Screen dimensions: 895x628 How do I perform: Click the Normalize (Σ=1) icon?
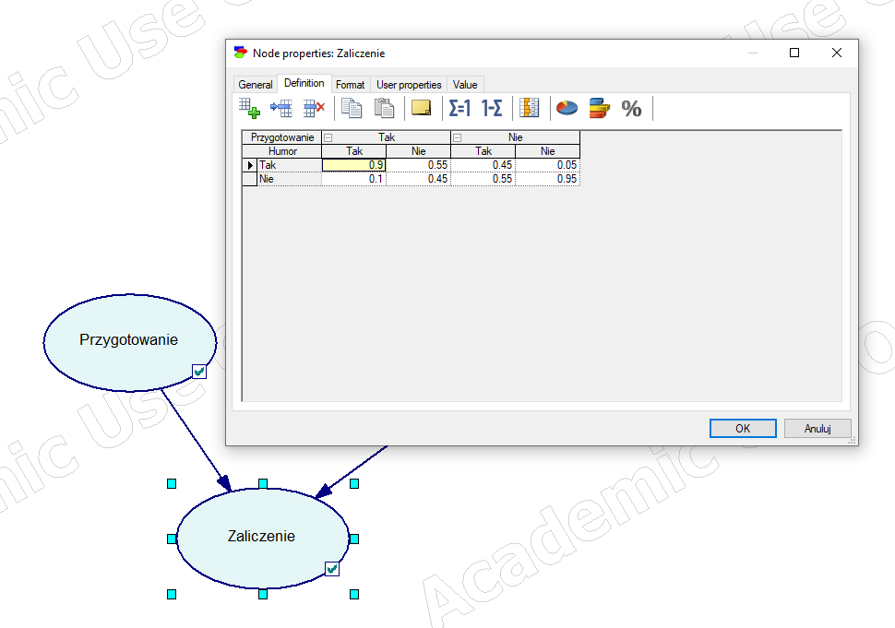(x=459, y=108)
